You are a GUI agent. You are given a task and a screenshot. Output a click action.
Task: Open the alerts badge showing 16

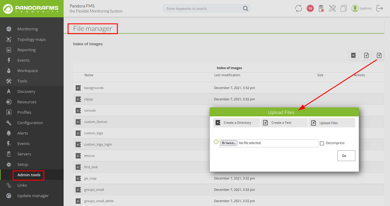pos(310,8)
